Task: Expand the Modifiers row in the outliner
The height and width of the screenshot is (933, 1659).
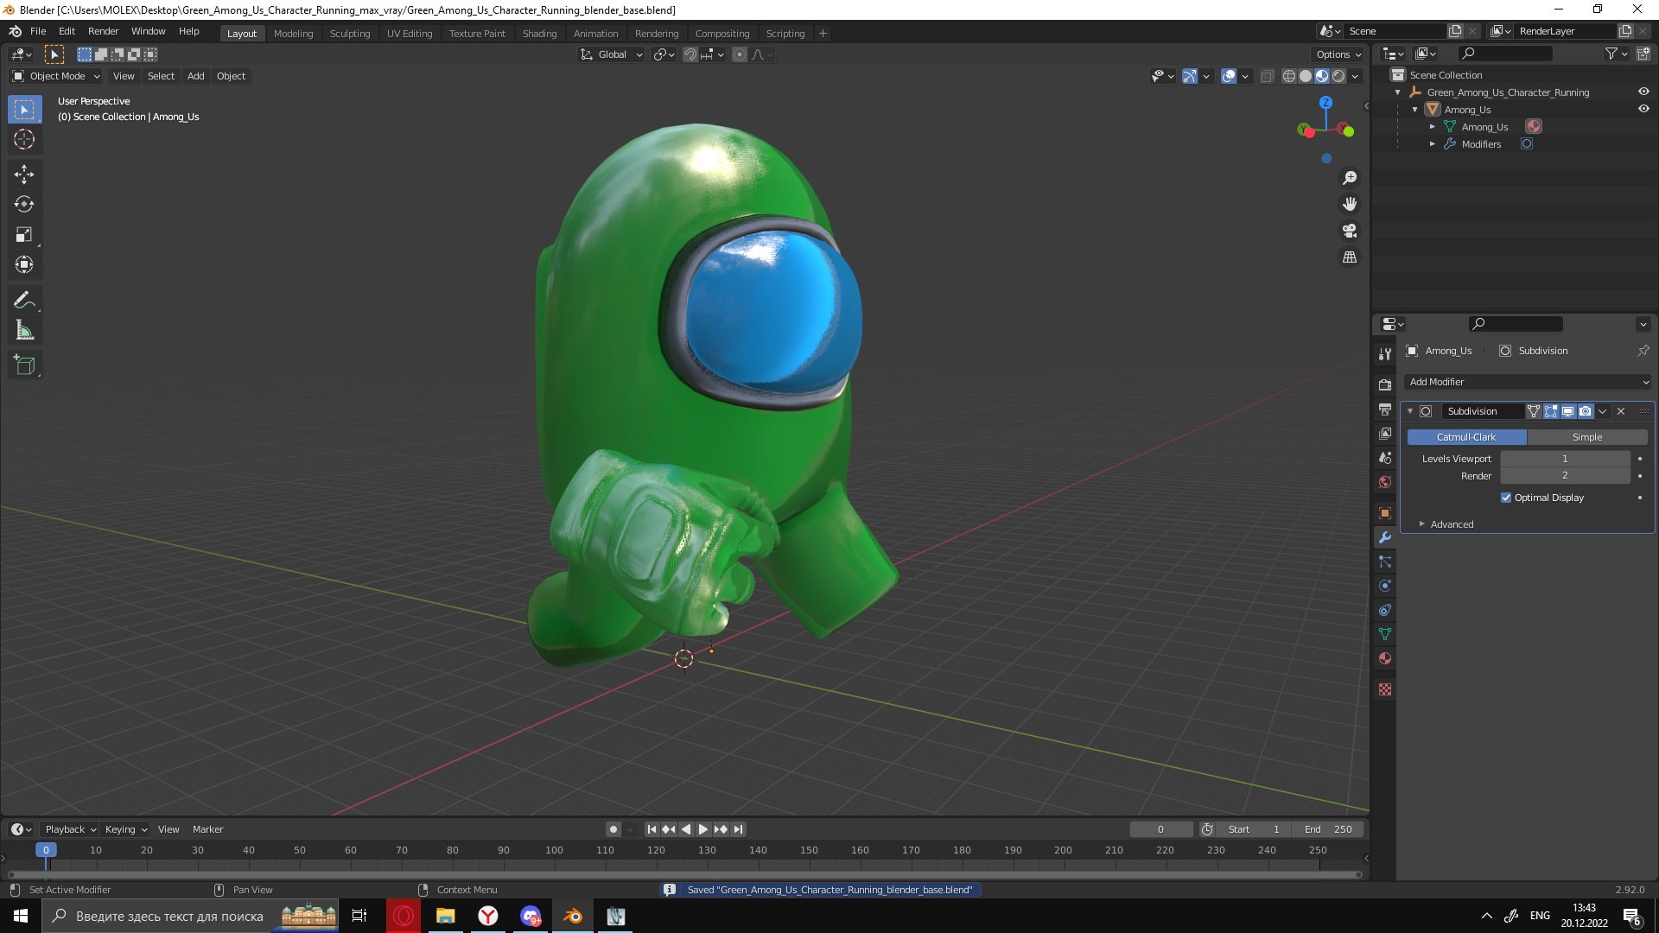Action: coord(1432,144)
